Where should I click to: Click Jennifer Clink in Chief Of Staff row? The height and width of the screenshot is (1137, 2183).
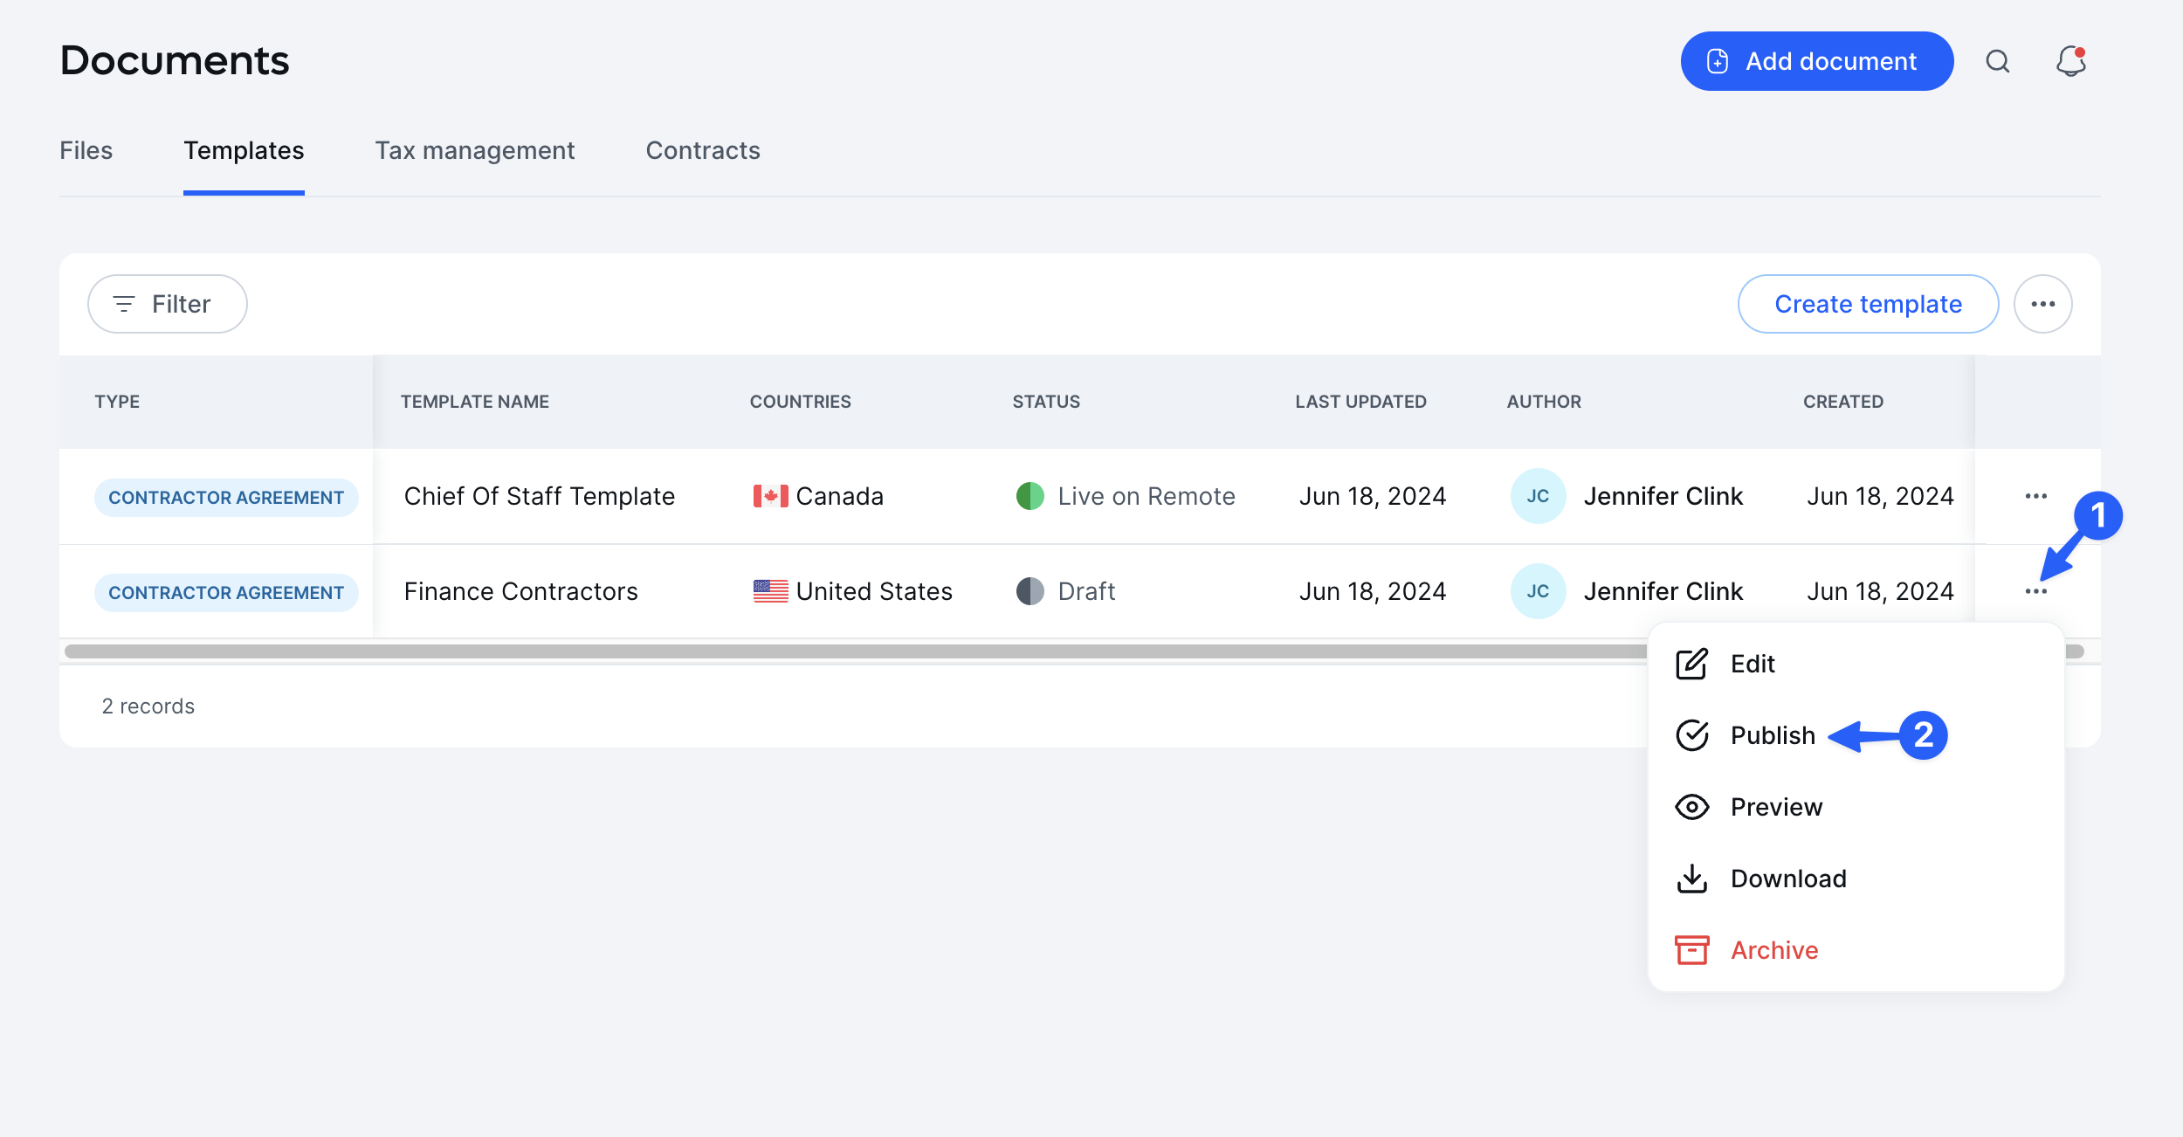pyautogui.click(x=1663, y=496)
